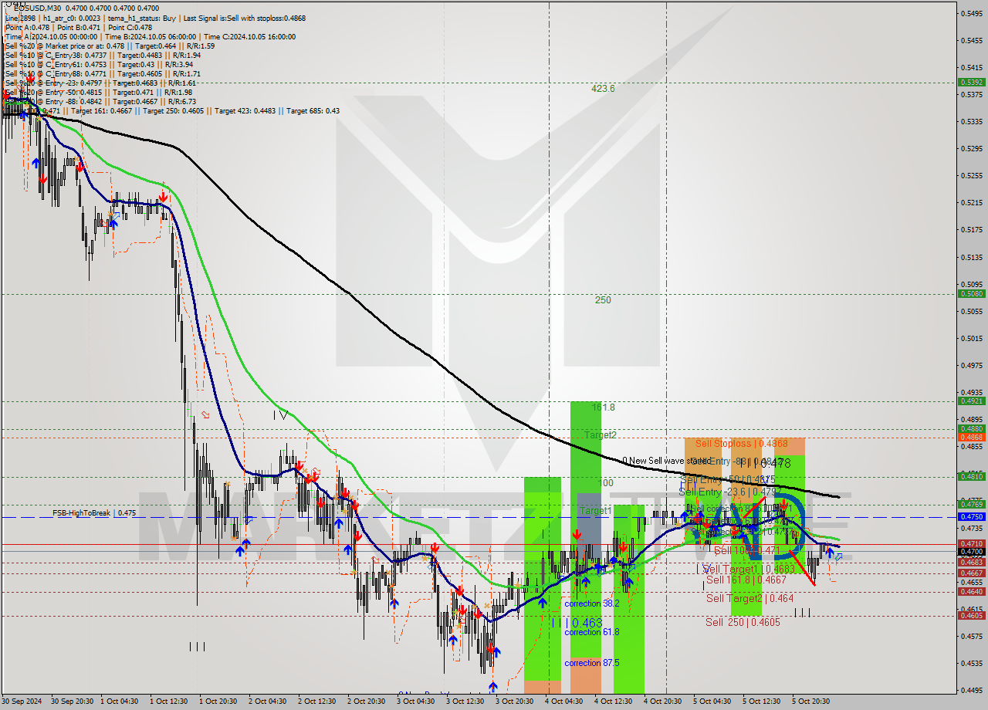Click the red 0.4605 price tag

tap(971, 615)
